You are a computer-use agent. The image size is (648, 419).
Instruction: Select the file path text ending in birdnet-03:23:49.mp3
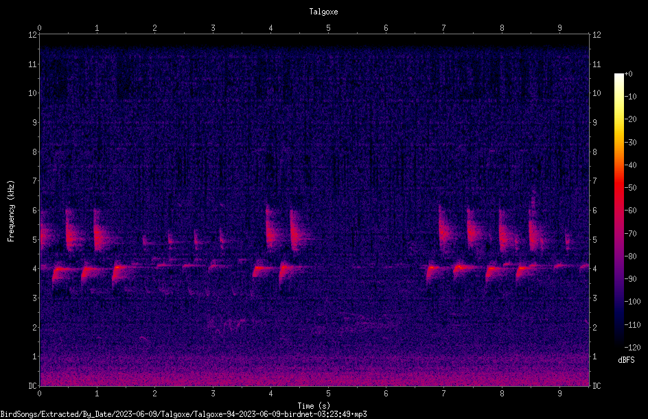183,414
